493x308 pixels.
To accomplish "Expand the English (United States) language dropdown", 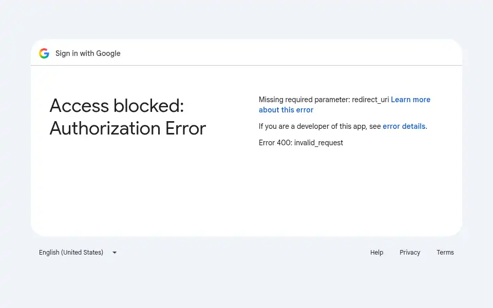I will pos(78,253).
